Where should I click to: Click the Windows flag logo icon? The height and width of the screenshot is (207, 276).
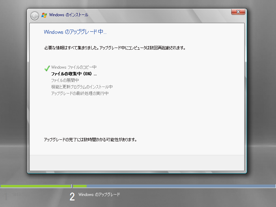44,15
